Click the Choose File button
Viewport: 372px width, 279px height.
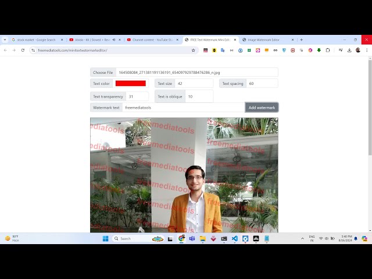[103, 72]
